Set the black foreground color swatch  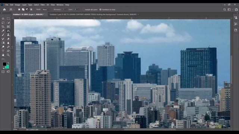(4, 64)
